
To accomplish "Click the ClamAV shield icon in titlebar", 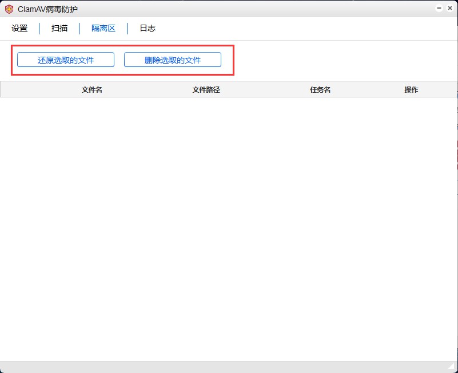I will click(9, 9).
